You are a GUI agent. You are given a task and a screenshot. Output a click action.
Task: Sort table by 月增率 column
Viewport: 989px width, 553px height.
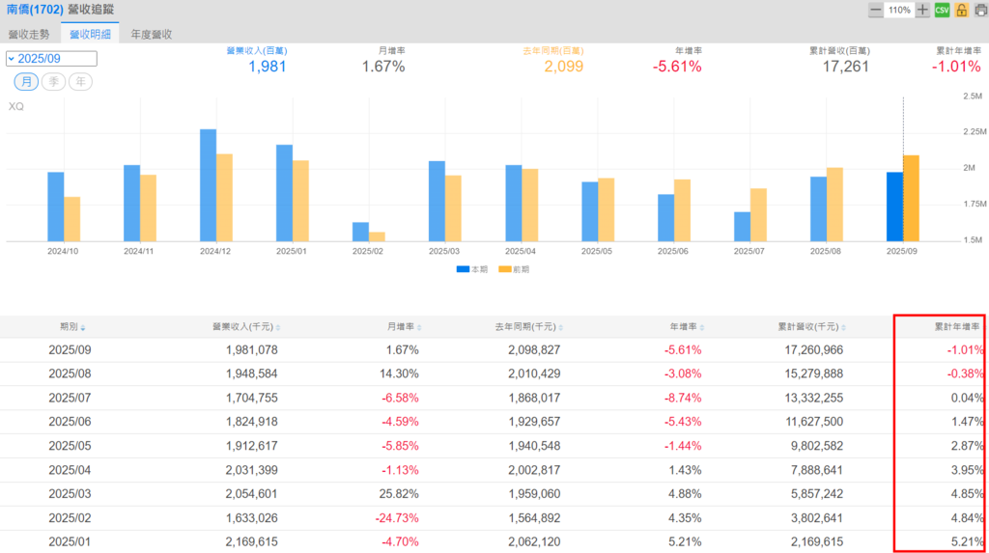[405, 326]
